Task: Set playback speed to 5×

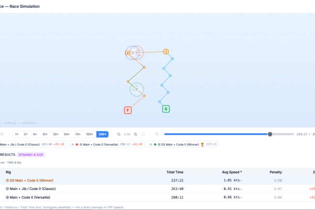Action: 35,134
